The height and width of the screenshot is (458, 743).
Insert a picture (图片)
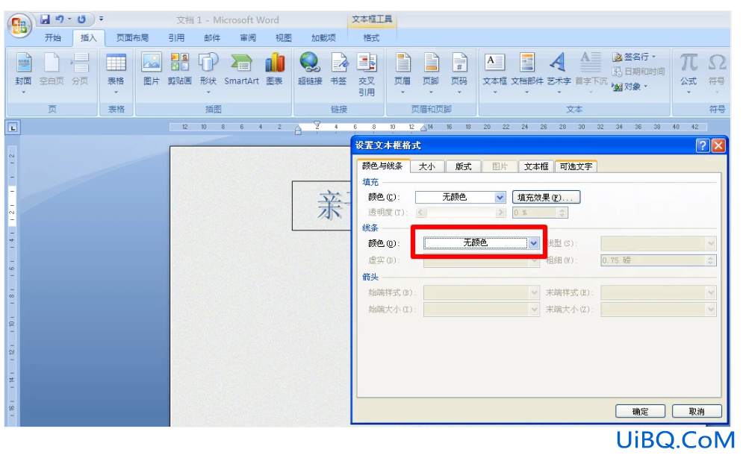[x=151, y=70]
